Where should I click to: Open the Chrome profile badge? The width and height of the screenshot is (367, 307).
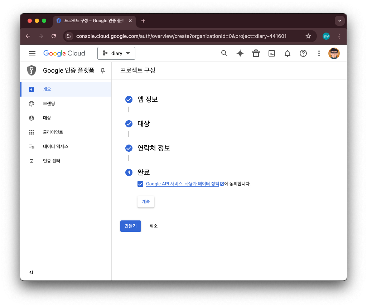coord(326,36)
